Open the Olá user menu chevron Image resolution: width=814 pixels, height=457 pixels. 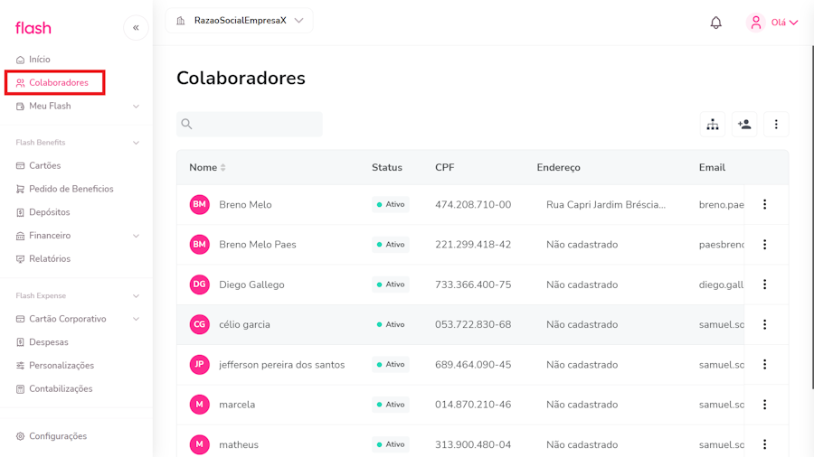click(x=794, y=23)
